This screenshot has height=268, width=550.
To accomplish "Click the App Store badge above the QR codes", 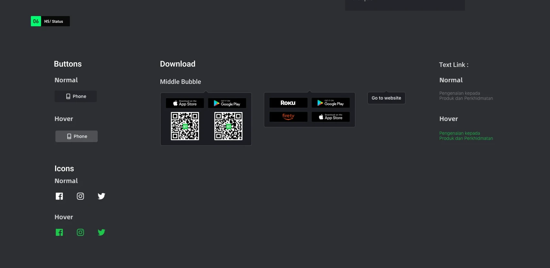I will [185, 103].
